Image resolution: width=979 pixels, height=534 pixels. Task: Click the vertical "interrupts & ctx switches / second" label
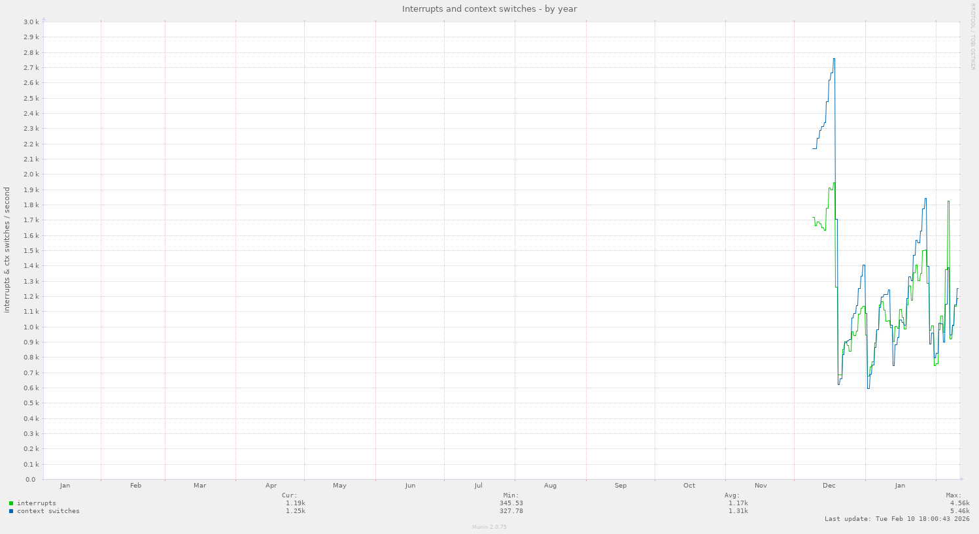(x=7, y=250)
